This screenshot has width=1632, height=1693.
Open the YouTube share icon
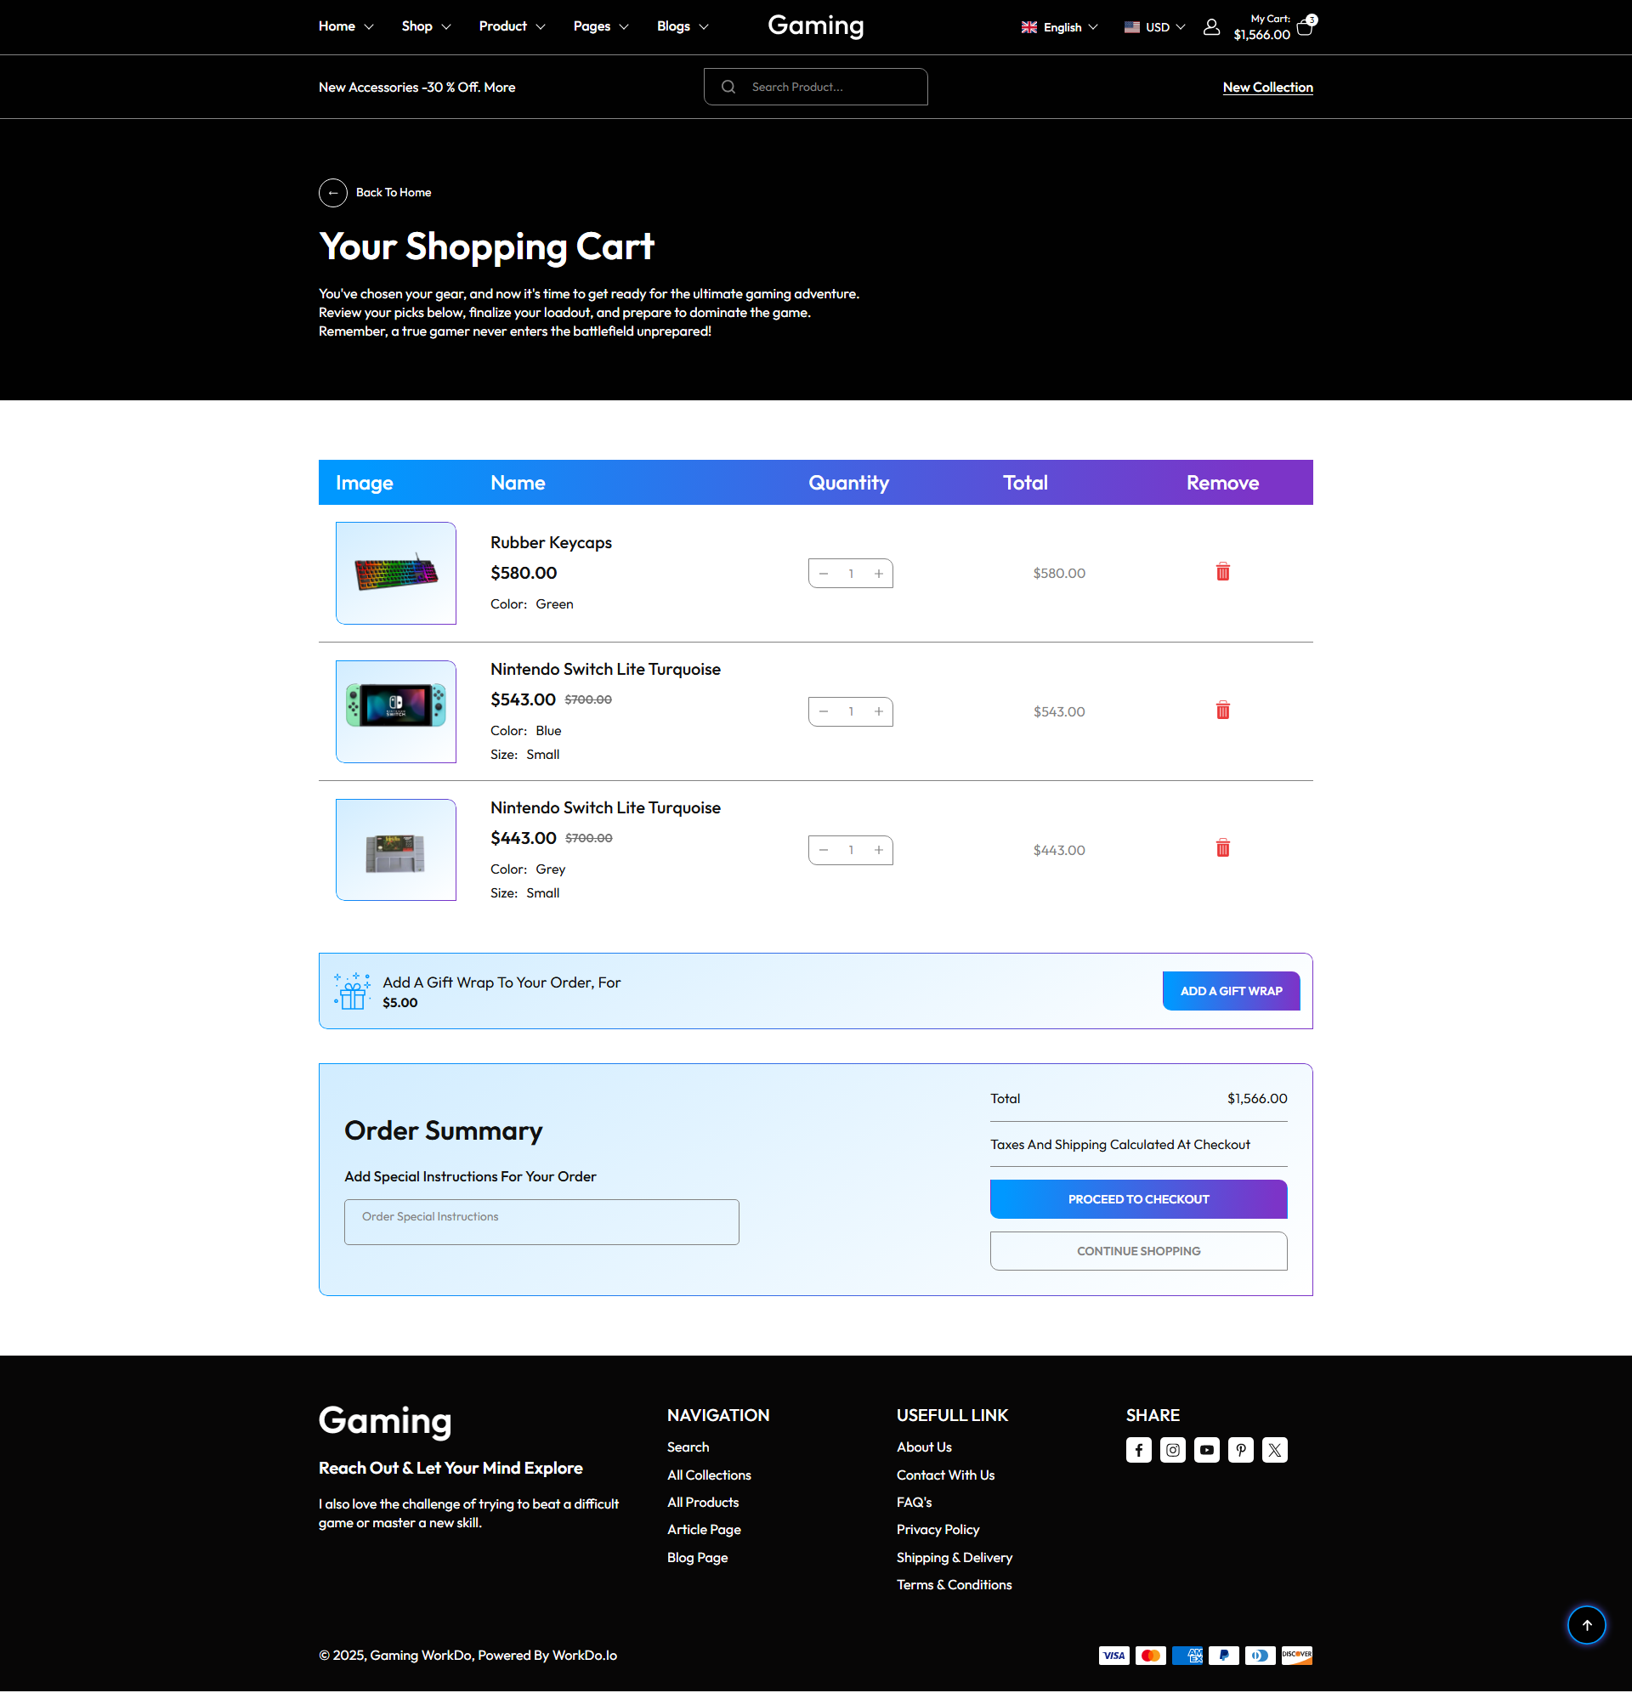click(x=1206, y=1449)
